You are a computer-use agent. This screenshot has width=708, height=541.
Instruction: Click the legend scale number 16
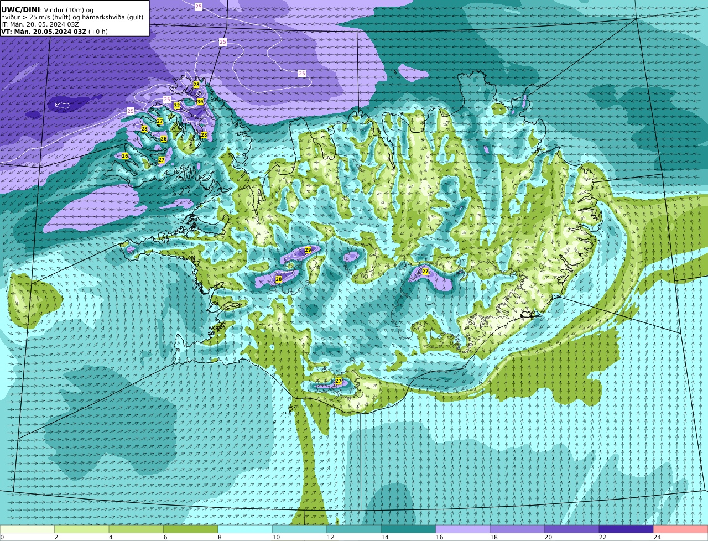tap(439, 537)
